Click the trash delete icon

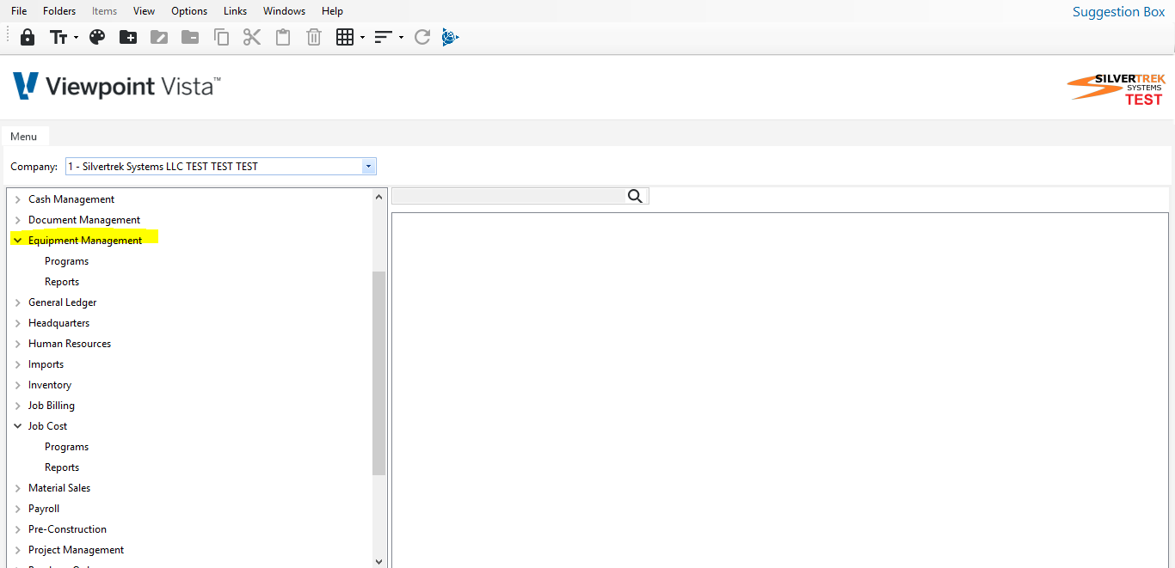[x=314, y=37]
